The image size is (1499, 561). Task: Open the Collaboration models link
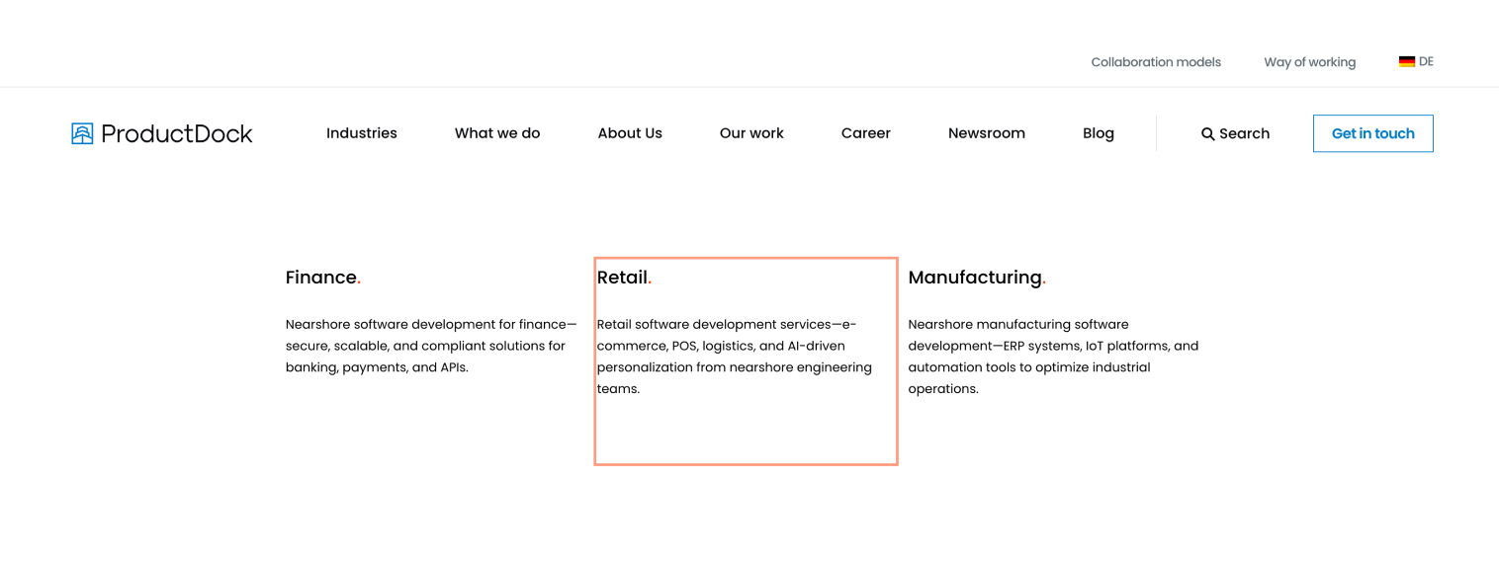coord(1155,62)
